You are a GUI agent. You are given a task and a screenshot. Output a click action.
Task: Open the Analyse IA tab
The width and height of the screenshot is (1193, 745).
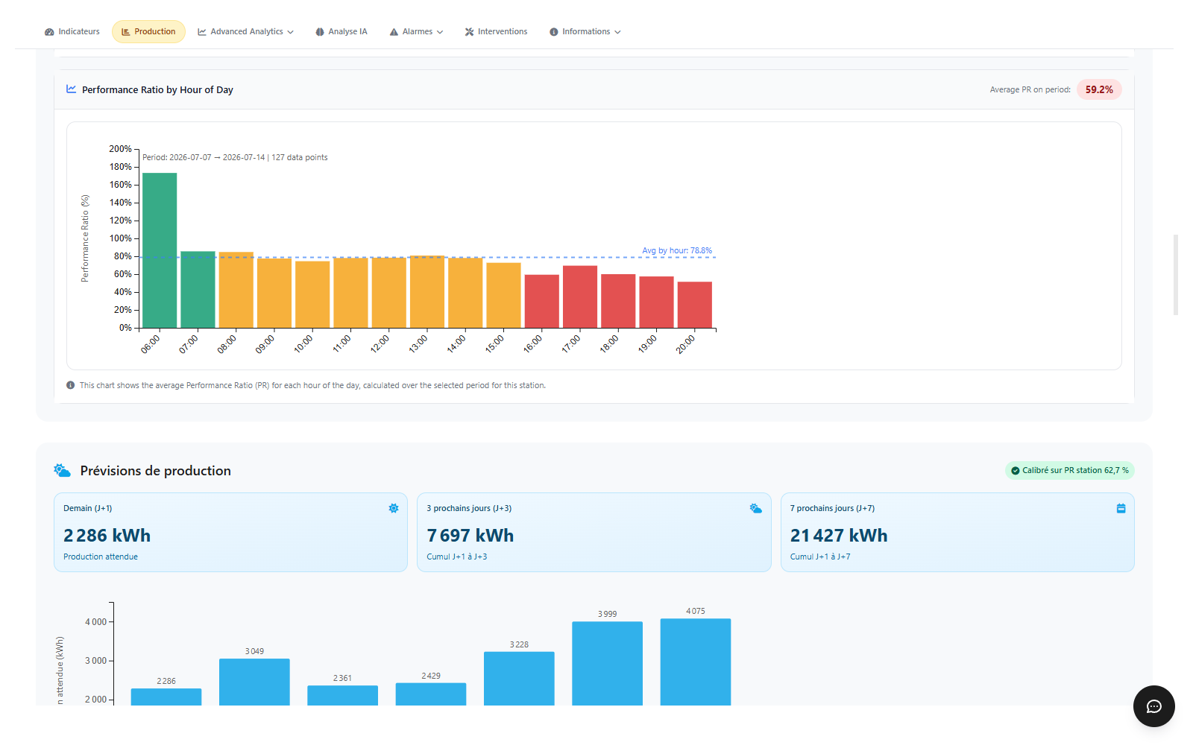[x=341, y=32]
